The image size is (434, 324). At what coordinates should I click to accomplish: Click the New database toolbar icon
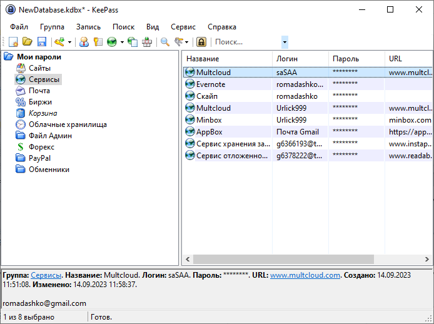tap(13, 42)
